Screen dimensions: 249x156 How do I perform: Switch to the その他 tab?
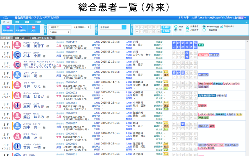tap(38, 22)
